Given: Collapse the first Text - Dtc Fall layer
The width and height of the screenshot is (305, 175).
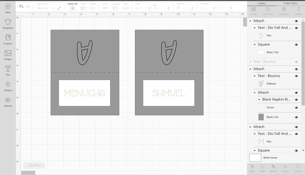Looking at the screenshot, I should pyautogui.click(x=255, y=28).
